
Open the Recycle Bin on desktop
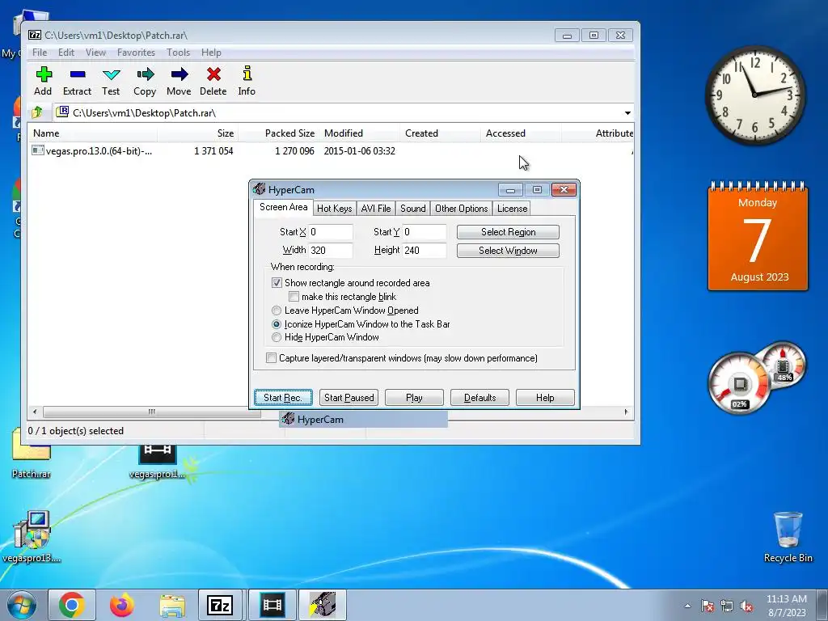(x=788, y=537)
